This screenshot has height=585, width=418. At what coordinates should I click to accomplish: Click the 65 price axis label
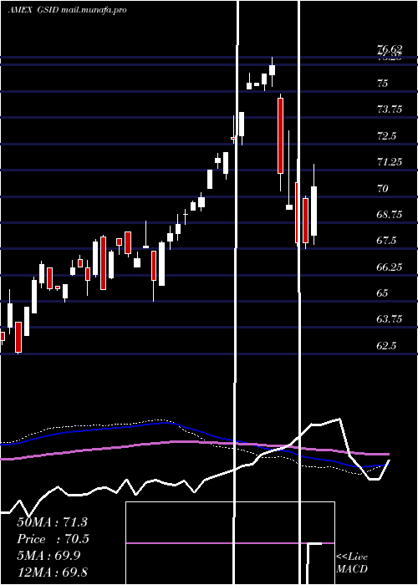coord(383,293)
